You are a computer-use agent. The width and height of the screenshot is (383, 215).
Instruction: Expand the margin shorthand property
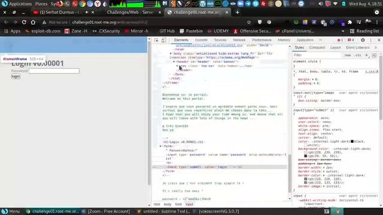point(313,79)
